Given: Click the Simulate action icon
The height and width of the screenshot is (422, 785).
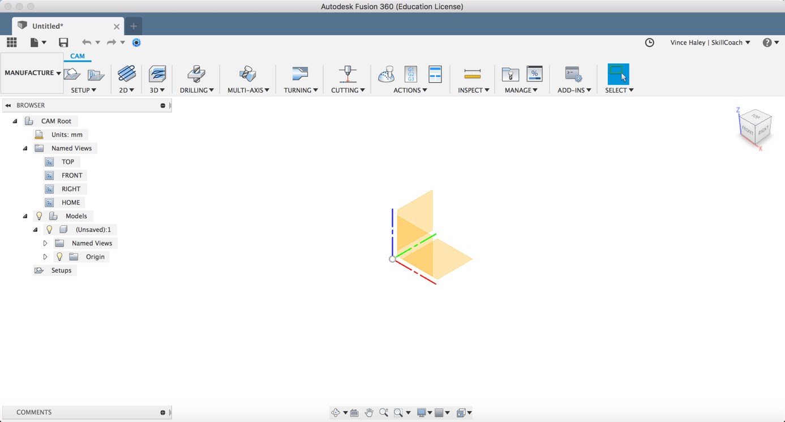Looking at the screenshot, I should coord(387,74).
